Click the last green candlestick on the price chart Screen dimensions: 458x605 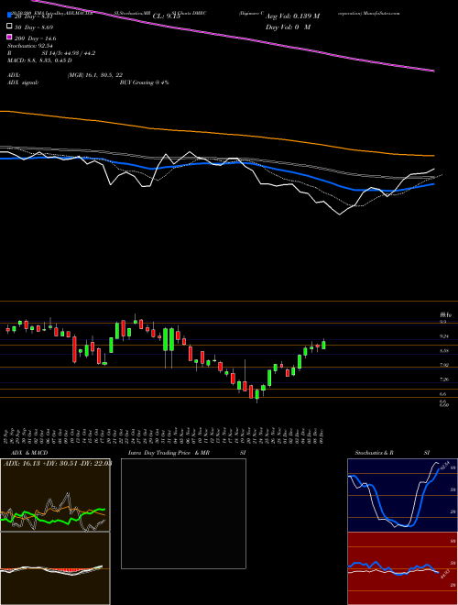pyautogui.click(x=324, y=345)
